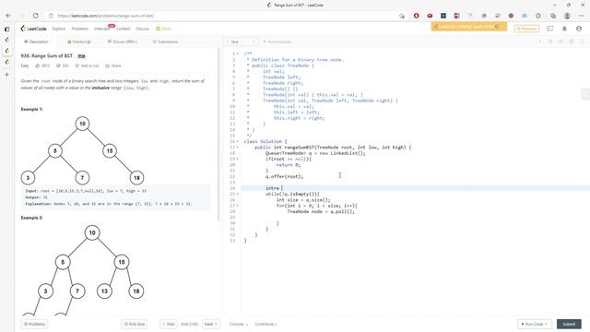Open the sidebar tab actions icon

pos(6,29)
